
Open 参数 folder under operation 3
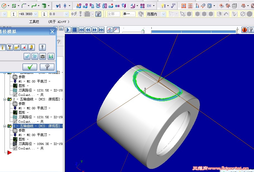click(19, 130)
